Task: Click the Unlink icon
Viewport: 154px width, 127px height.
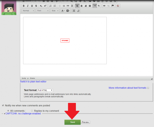Action: pyautogui.click(x=108, y=6)
